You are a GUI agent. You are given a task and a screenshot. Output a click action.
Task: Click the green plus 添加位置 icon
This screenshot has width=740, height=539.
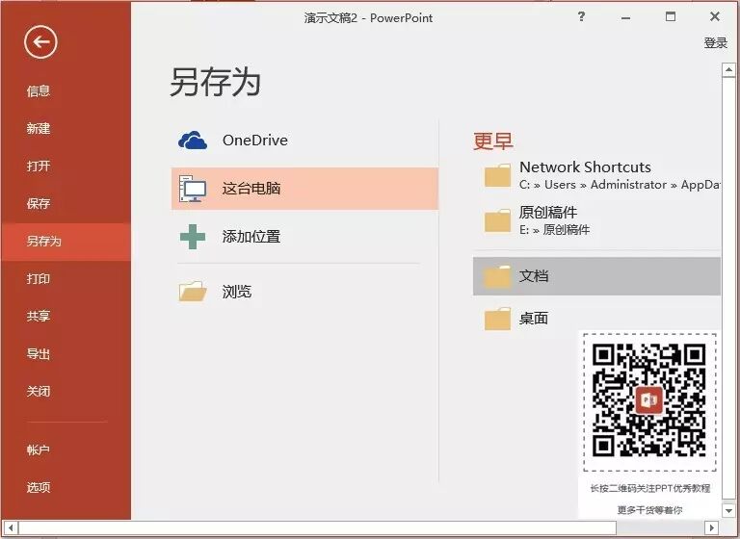click(x=193, y=236)
